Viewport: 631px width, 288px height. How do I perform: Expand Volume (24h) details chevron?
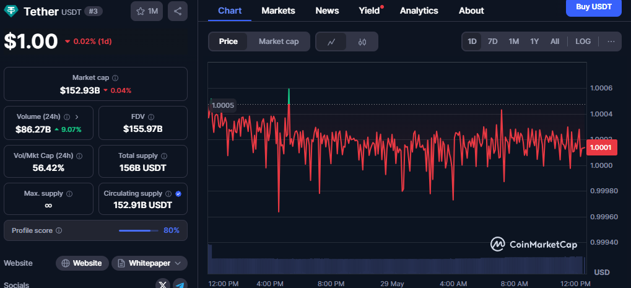77,116
